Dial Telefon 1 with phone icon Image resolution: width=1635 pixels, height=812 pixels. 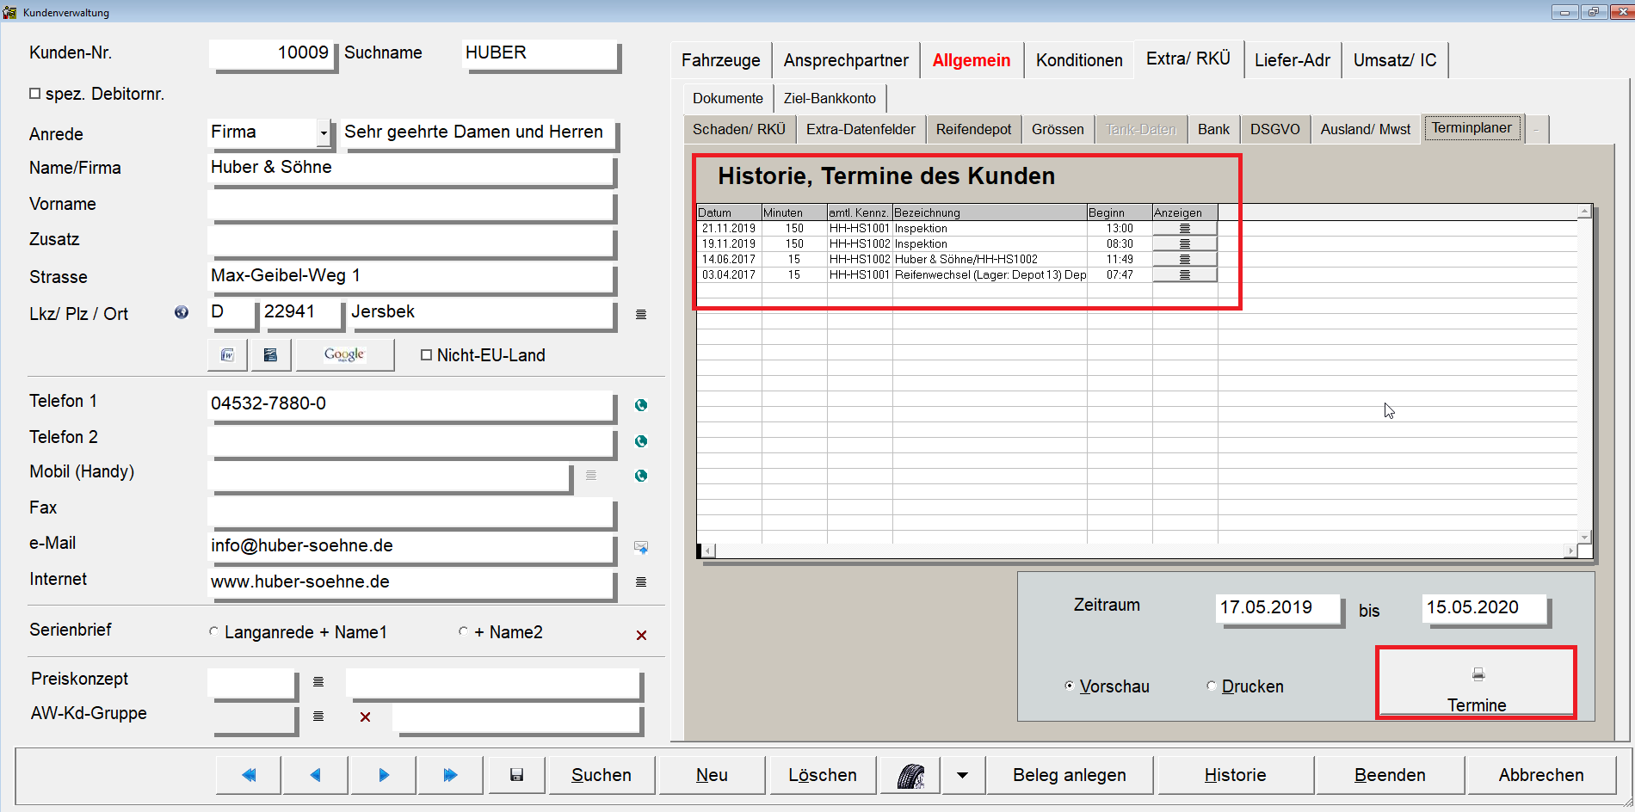click(x=641, y=405)
